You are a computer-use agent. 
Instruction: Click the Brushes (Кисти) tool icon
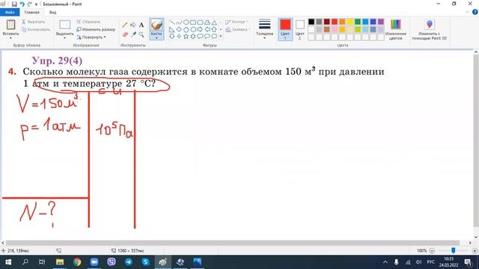pyautogui.click(x=156, y=25)
